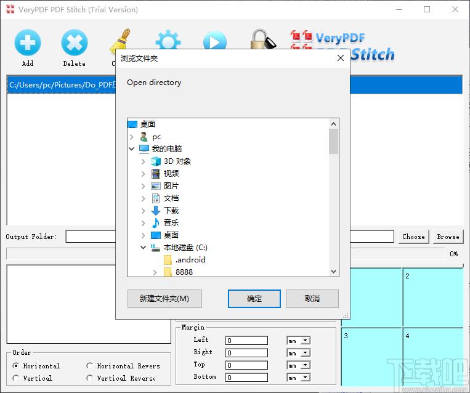Collapse the 本地磁盘 (C:) node
Viewport: 470px width, 393px height.
(x=144, y=247)
